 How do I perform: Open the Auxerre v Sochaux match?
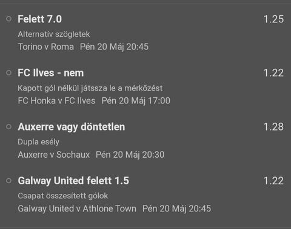pyautogui.click(x=54, y=155)
